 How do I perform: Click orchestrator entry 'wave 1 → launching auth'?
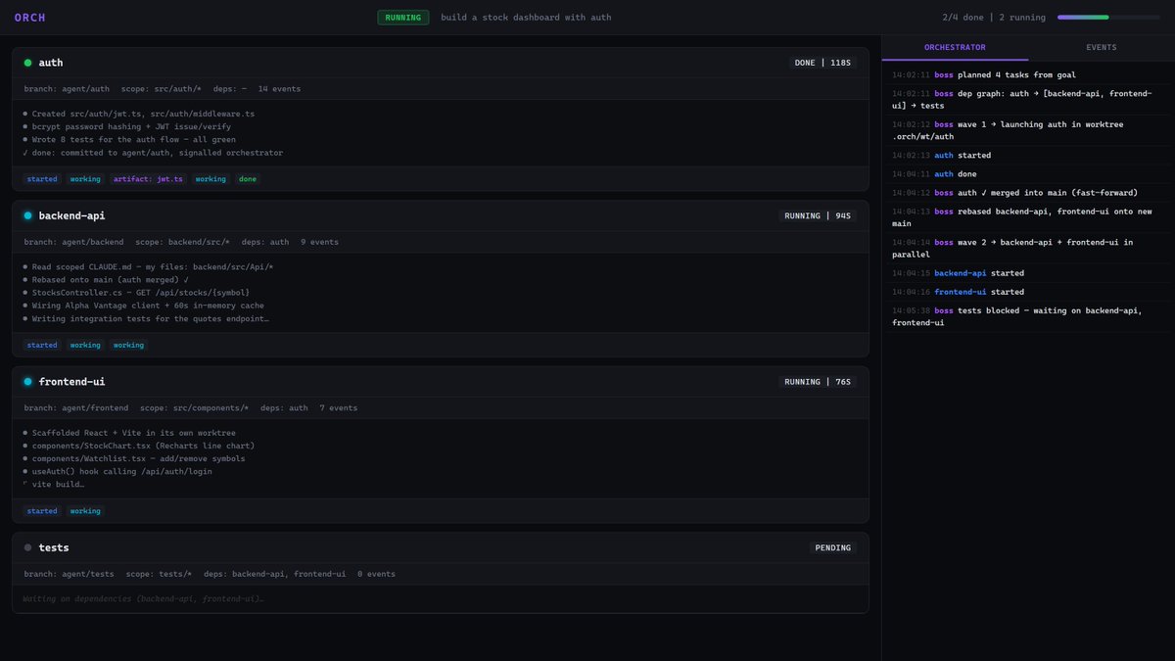[x=1028, y=130]
